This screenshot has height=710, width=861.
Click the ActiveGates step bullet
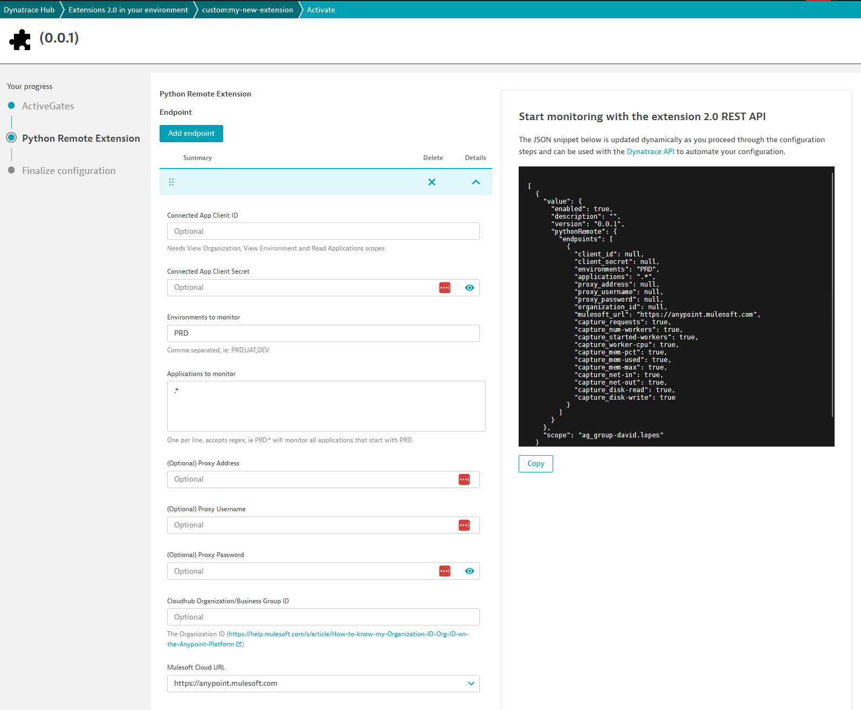[x=11, y=106]
